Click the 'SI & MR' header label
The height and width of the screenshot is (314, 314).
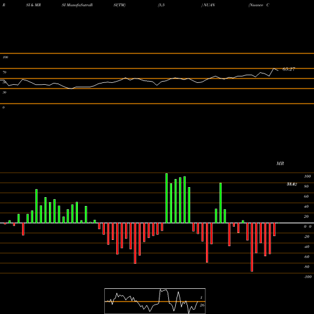tap(33, 5)
